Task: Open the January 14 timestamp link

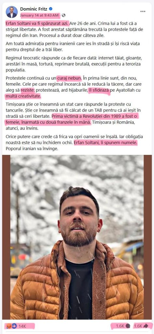Action: tap(39, 15)
